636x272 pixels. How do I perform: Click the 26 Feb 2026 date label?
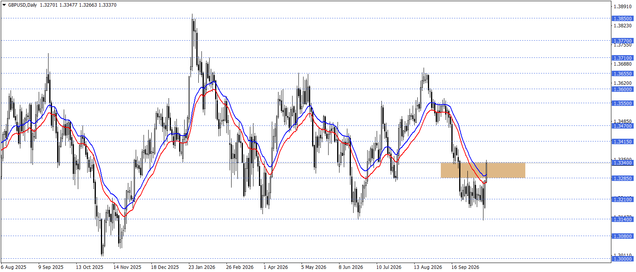click(x=240, y=267)
